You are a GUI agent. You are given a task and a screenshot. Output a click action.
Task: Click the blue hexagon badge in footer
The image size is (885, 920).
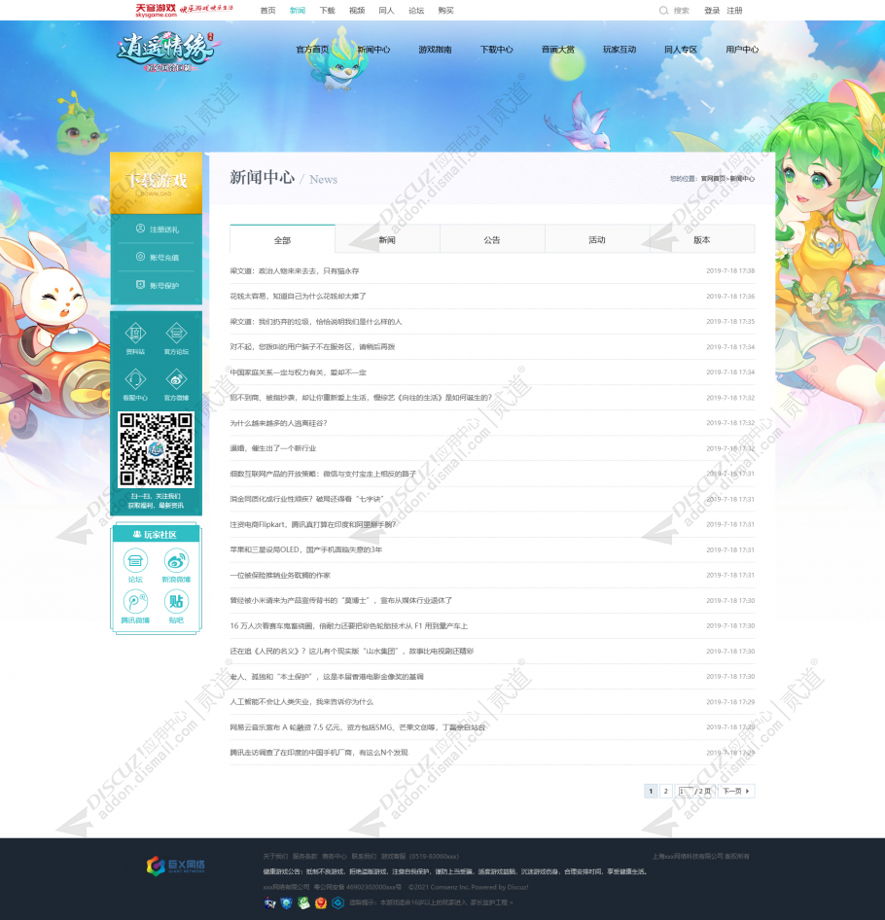338,903
